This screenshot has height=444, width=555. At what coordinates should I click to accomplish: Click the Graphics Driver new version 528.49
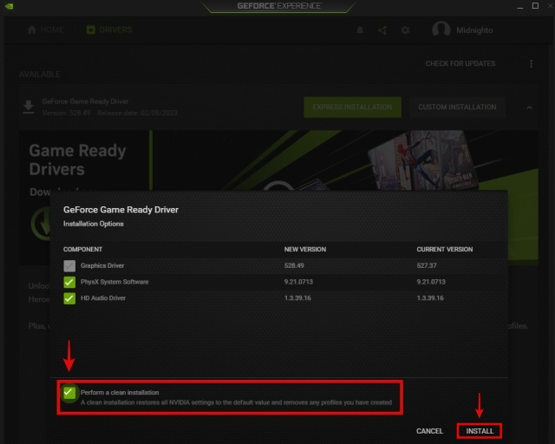point(294,265)
